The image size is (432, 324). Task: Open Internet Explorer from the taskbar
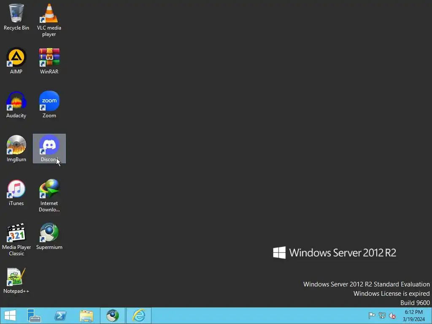pos(139,316)
